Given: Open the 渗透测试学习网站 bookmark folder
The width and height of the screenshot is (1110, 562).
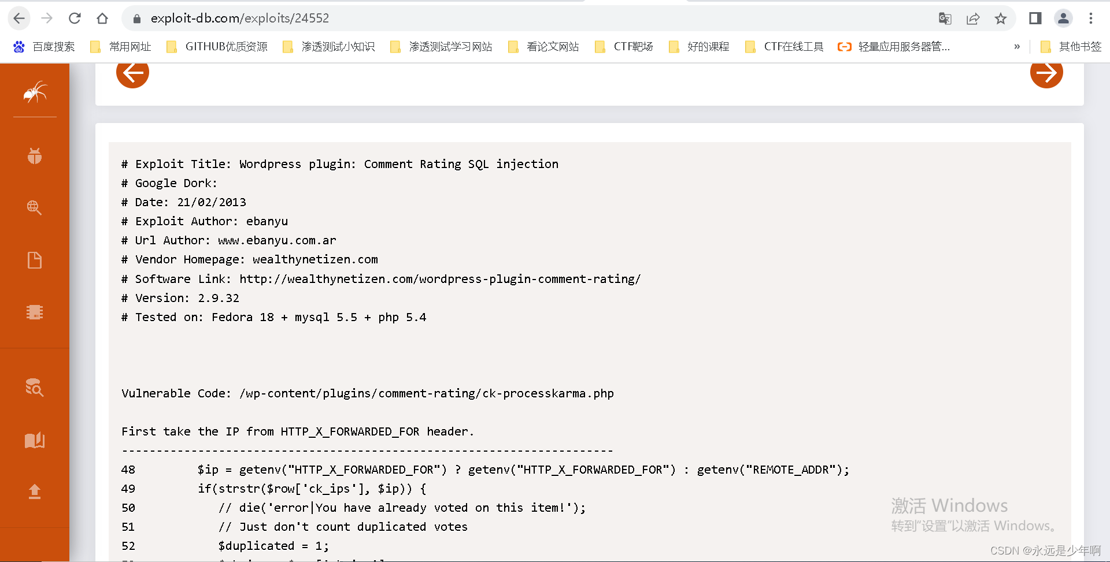Looking at the screenshot, I should coord(441,47).
